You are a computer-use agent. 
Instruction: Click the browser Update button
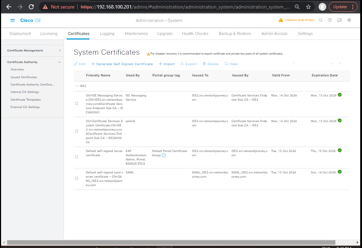340,7
